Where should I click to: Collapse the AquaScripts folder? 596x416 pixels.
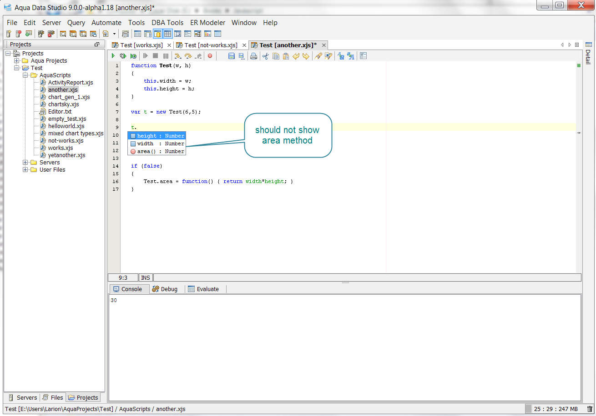pos(25,75)
